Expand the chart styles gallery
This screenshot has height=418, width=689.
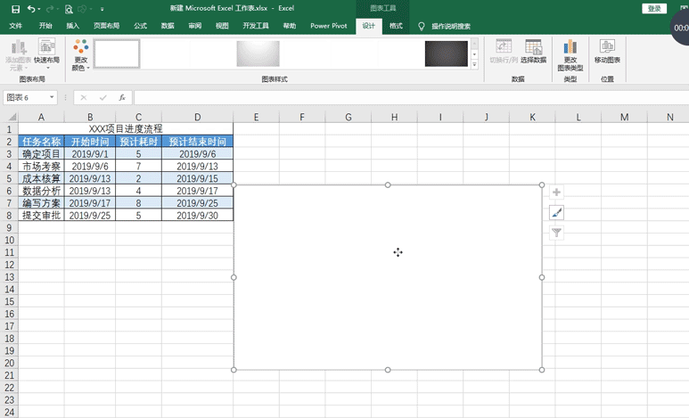point(474,64)
